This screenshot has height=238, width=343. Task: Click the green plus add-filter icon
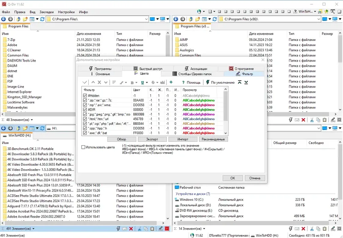[171, 82]
